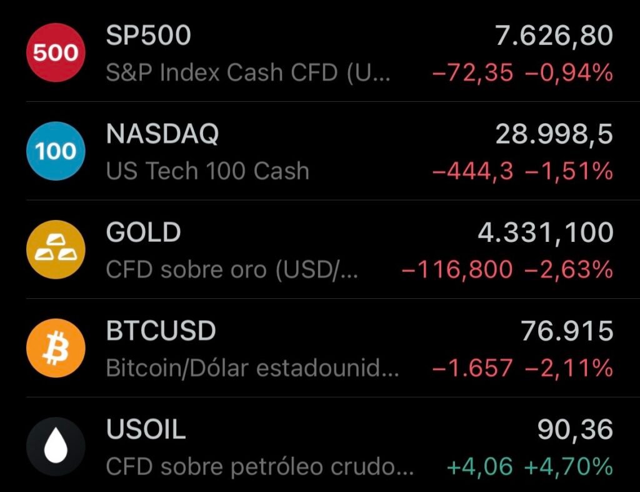The image size is (640, 492).
Task: Select the US Tech 100 Cash description
Action: (207, 171)
